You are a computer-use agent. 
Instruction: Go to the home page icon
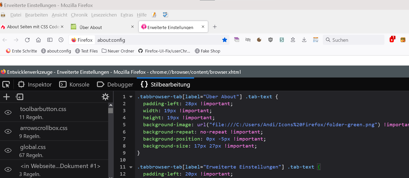(x=38, y=40)
